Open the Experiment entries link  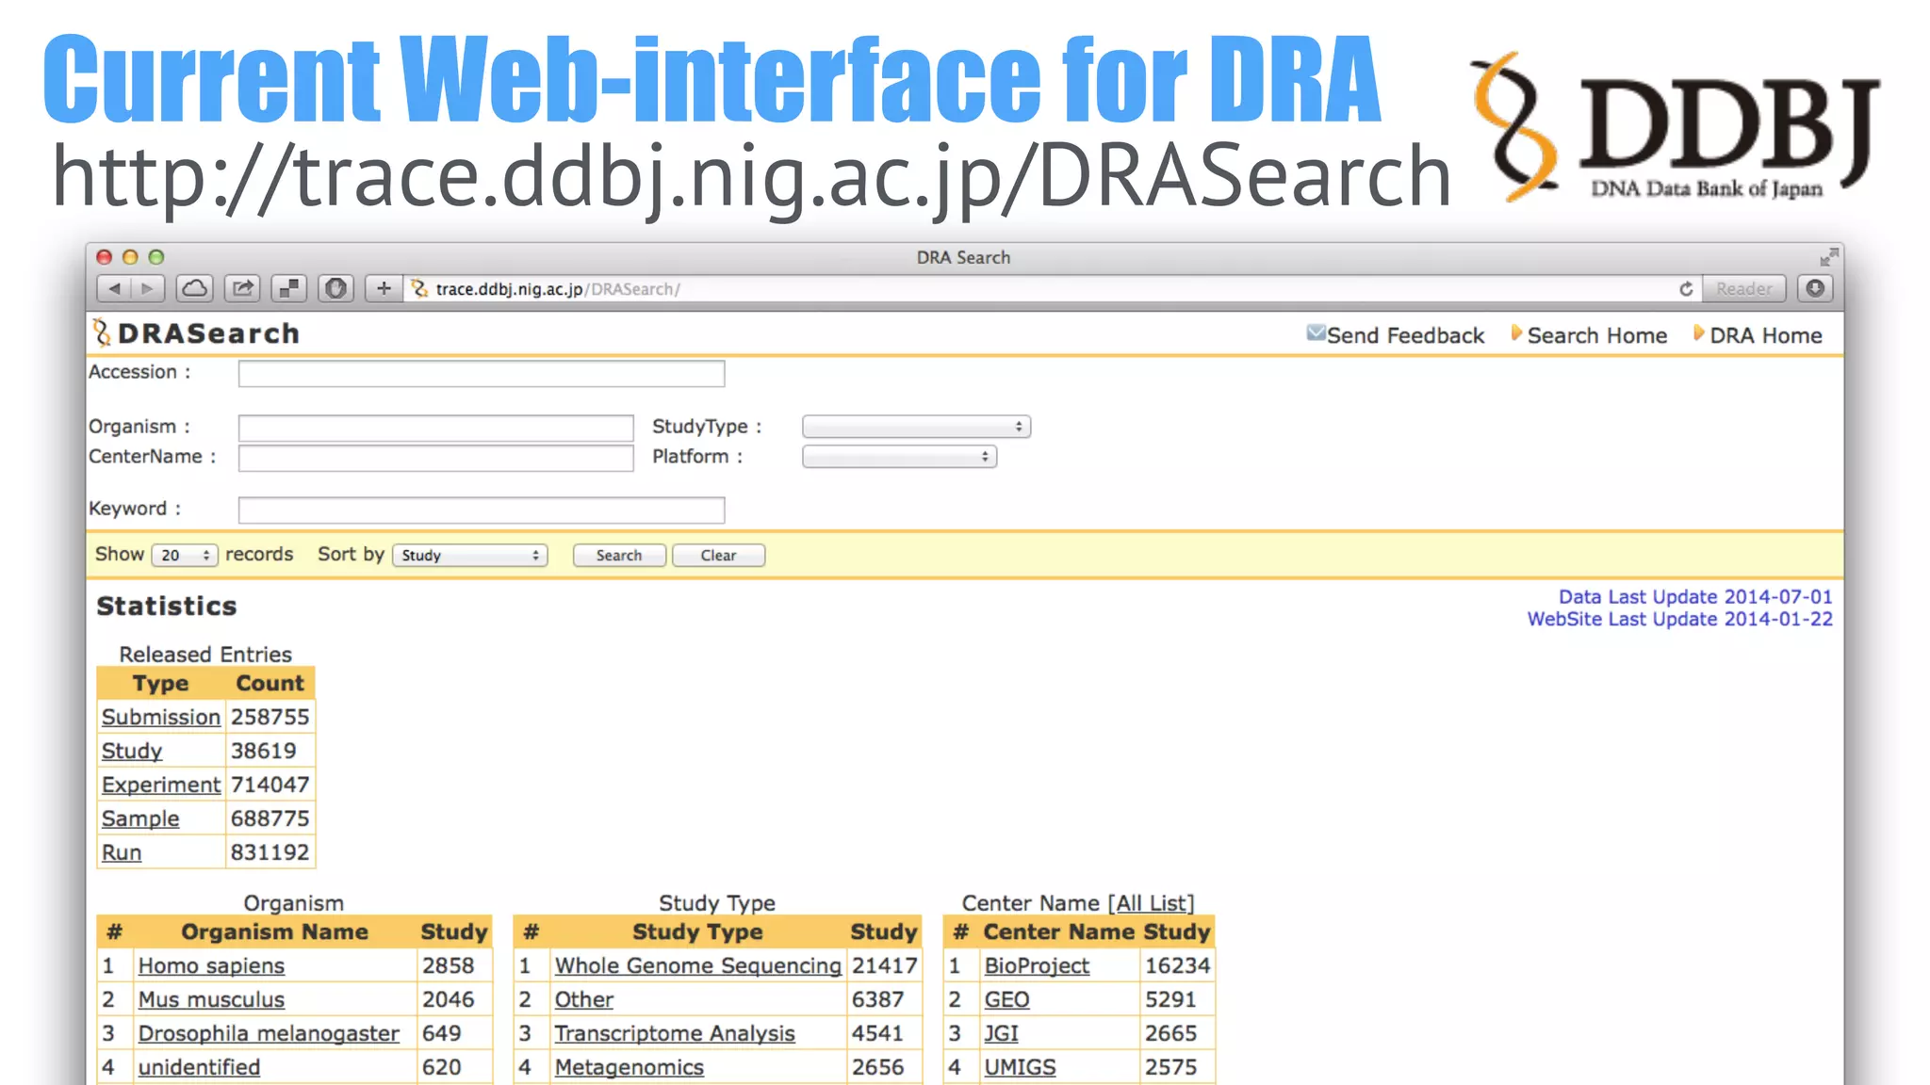pos(161,785)
